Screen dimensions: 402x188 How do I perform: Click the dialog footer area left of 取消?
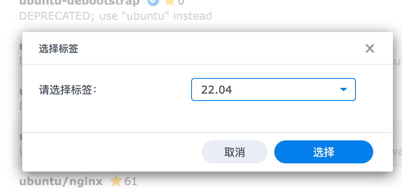[112, 152]
